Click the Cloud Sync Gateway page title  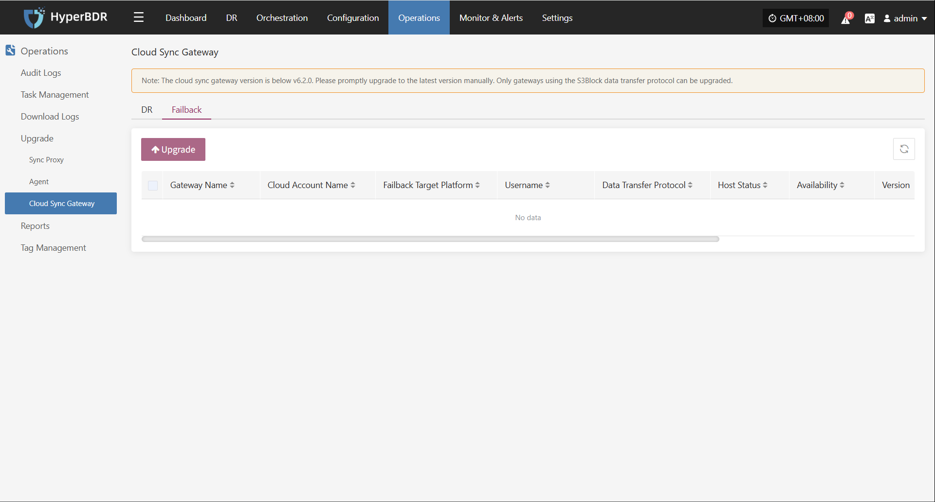point(175,52)
